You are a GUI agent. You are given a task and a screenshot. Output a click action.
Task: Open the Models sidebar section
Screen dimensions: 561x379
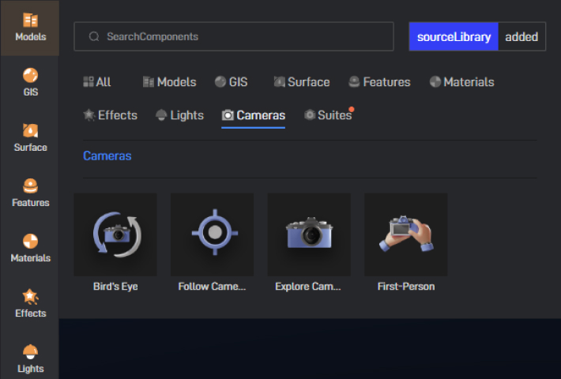click(30, 28)
